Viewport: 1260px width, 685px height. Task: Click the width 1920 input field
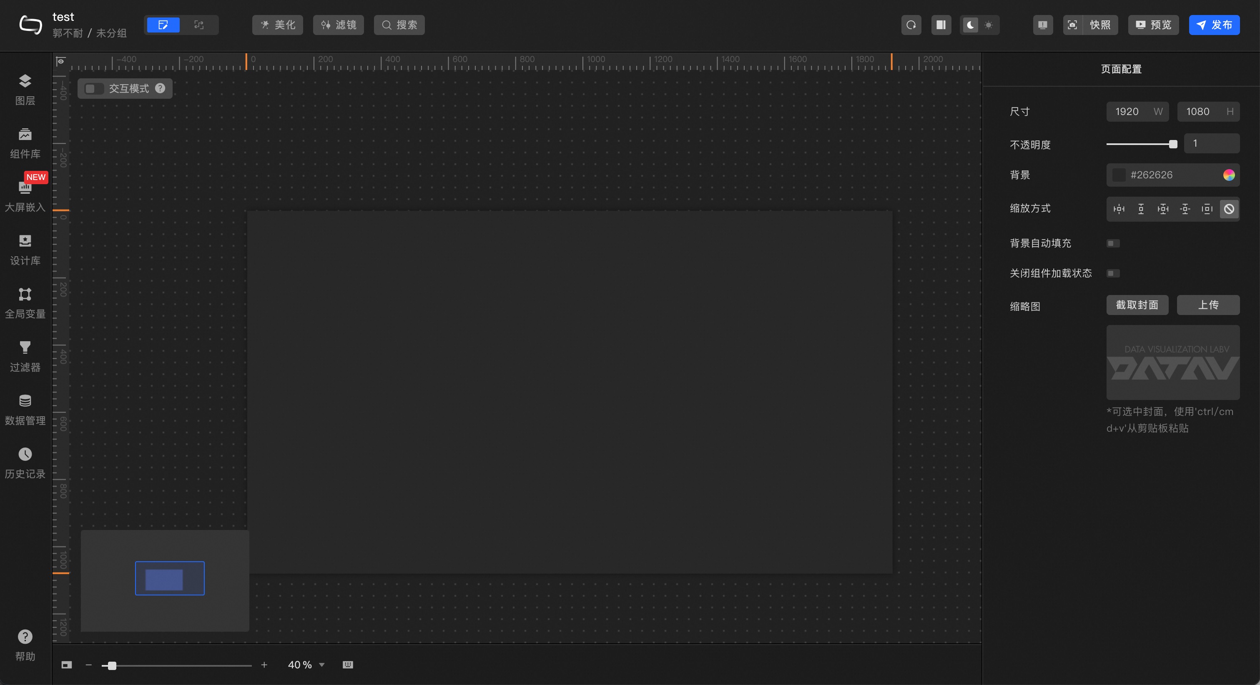tap(1127, 112)
